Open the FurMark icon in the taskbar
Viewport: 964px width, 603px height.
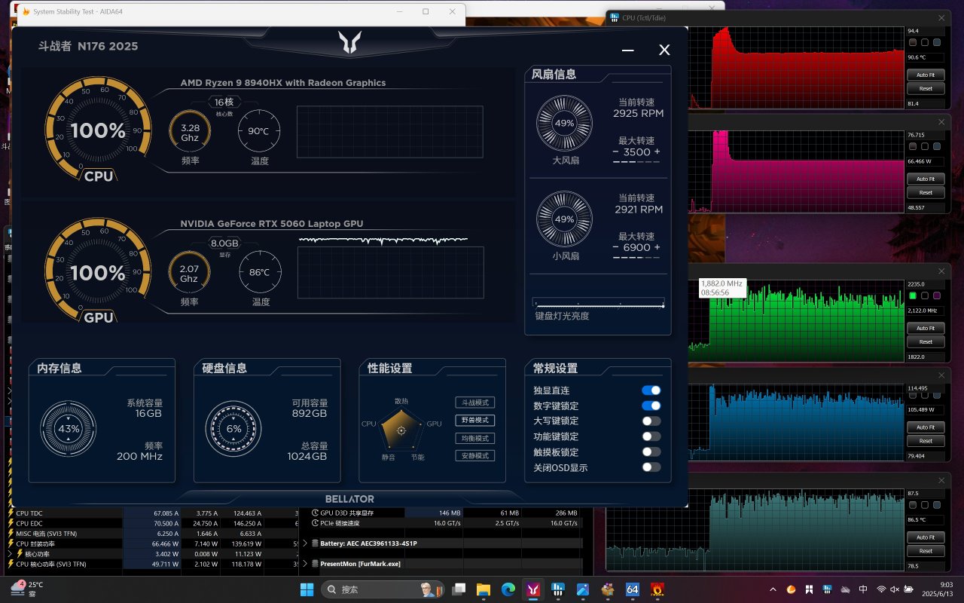pos(657,589)
